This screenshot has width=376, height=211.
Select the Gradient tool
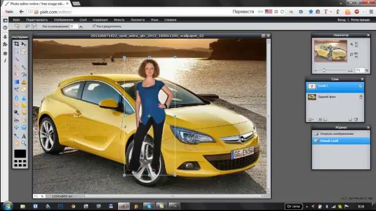click(16, 82)
